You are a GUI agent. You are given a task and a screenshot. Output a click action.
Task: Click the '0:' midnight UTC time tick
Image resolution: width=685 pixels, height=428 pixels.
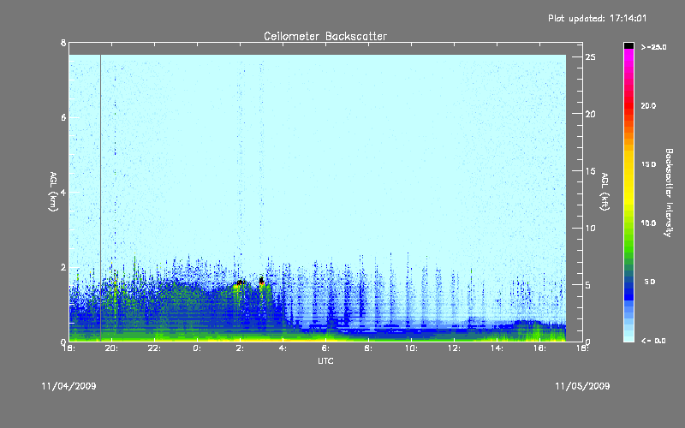(x=198, y=348)
